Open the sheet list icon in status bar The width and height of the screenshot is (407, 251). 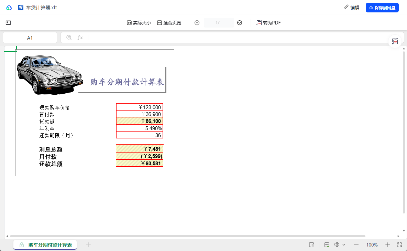click(x=311, y=245)
